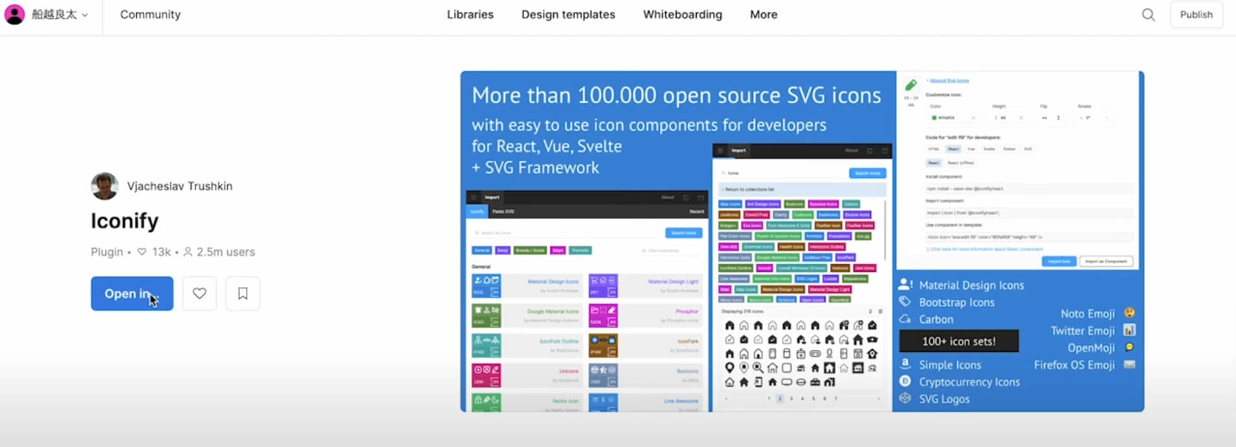Click the Iconify plugin title
Viewport: 1236px width, 447px height.
(x=124, y=221)
